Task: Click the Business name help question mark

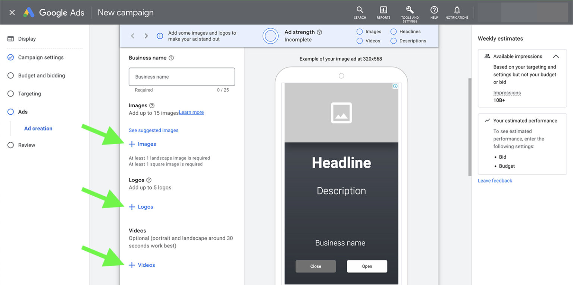Action: pos(172,58)
